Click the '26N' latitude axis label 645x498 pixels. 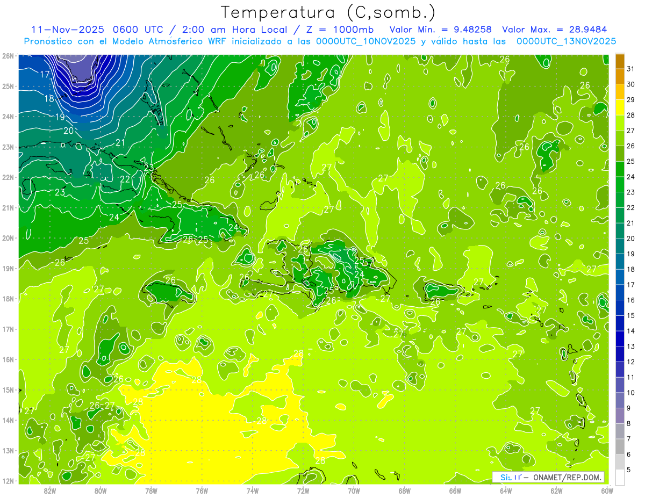tap(8, 56)
